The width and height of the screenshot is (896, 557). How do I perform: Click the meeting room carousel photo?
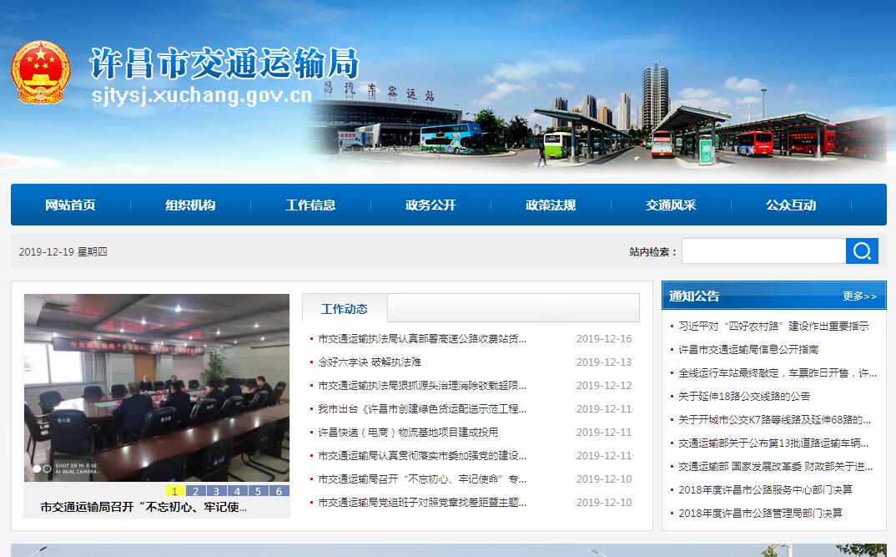157,387
